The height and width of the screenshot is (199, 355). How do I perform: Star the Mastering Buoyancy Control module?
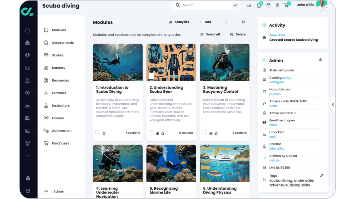[x=216, y=133]
